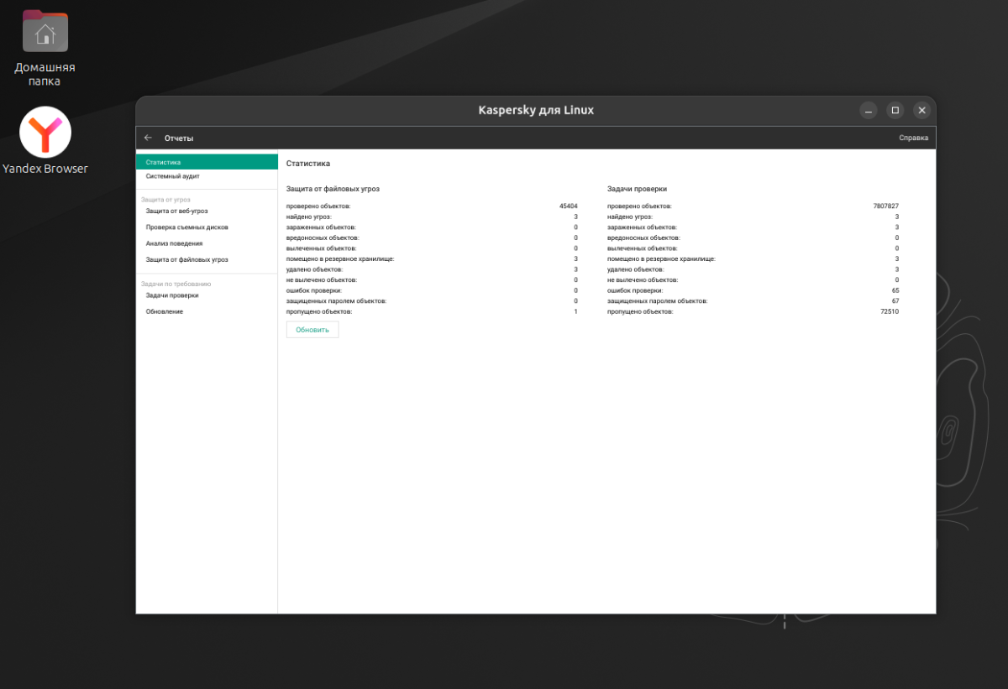
Task: Click the пропущено объектов value 72510
Action: click(889, 311)
